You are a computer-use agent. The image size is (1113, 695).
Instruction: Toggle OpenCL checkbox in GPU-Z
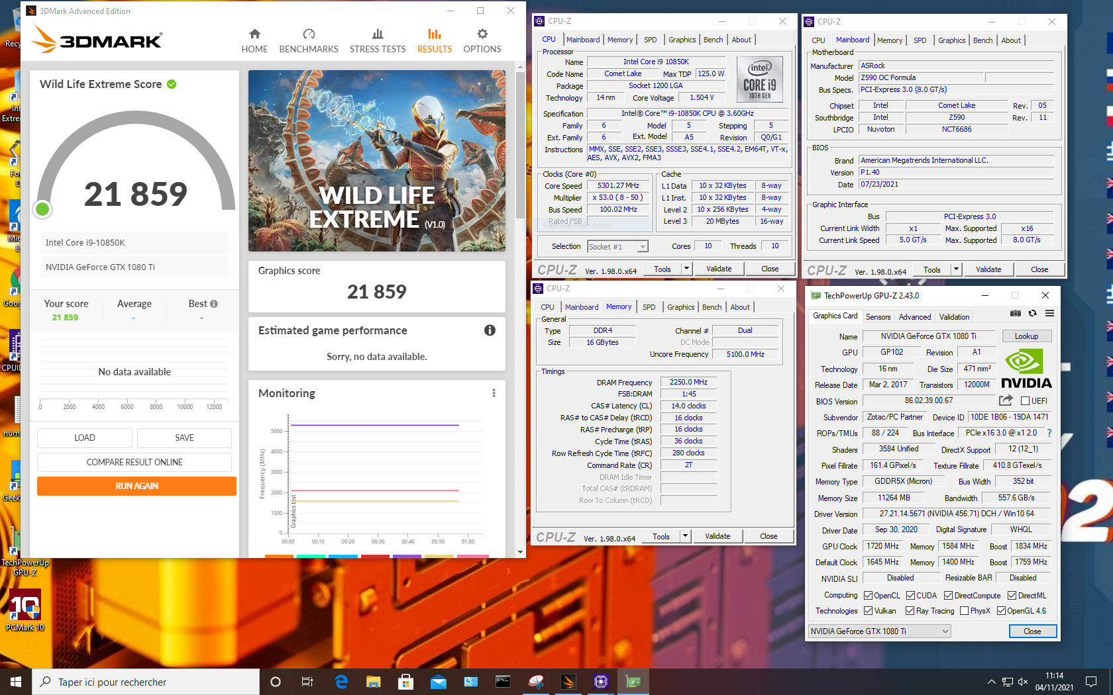(x=868, y=596)
